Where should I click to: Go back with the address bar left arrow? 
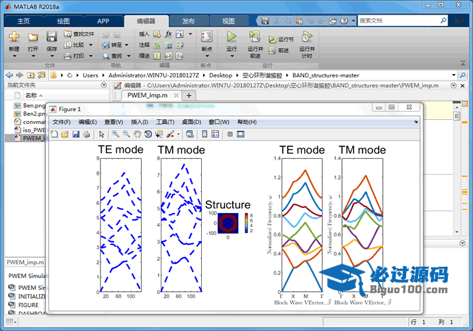(9, 75)
